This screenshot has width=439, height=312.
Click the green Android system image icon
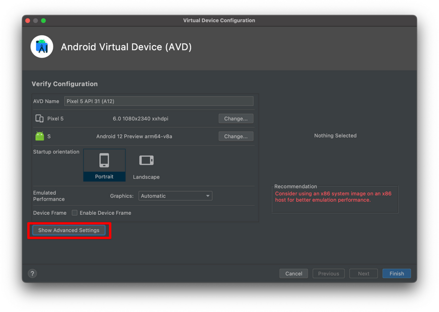coord(39,136)
